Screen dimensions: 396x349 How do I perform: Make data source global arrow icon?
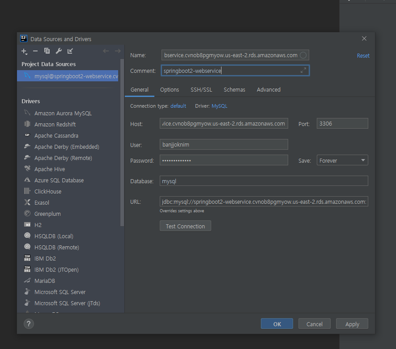70,51
